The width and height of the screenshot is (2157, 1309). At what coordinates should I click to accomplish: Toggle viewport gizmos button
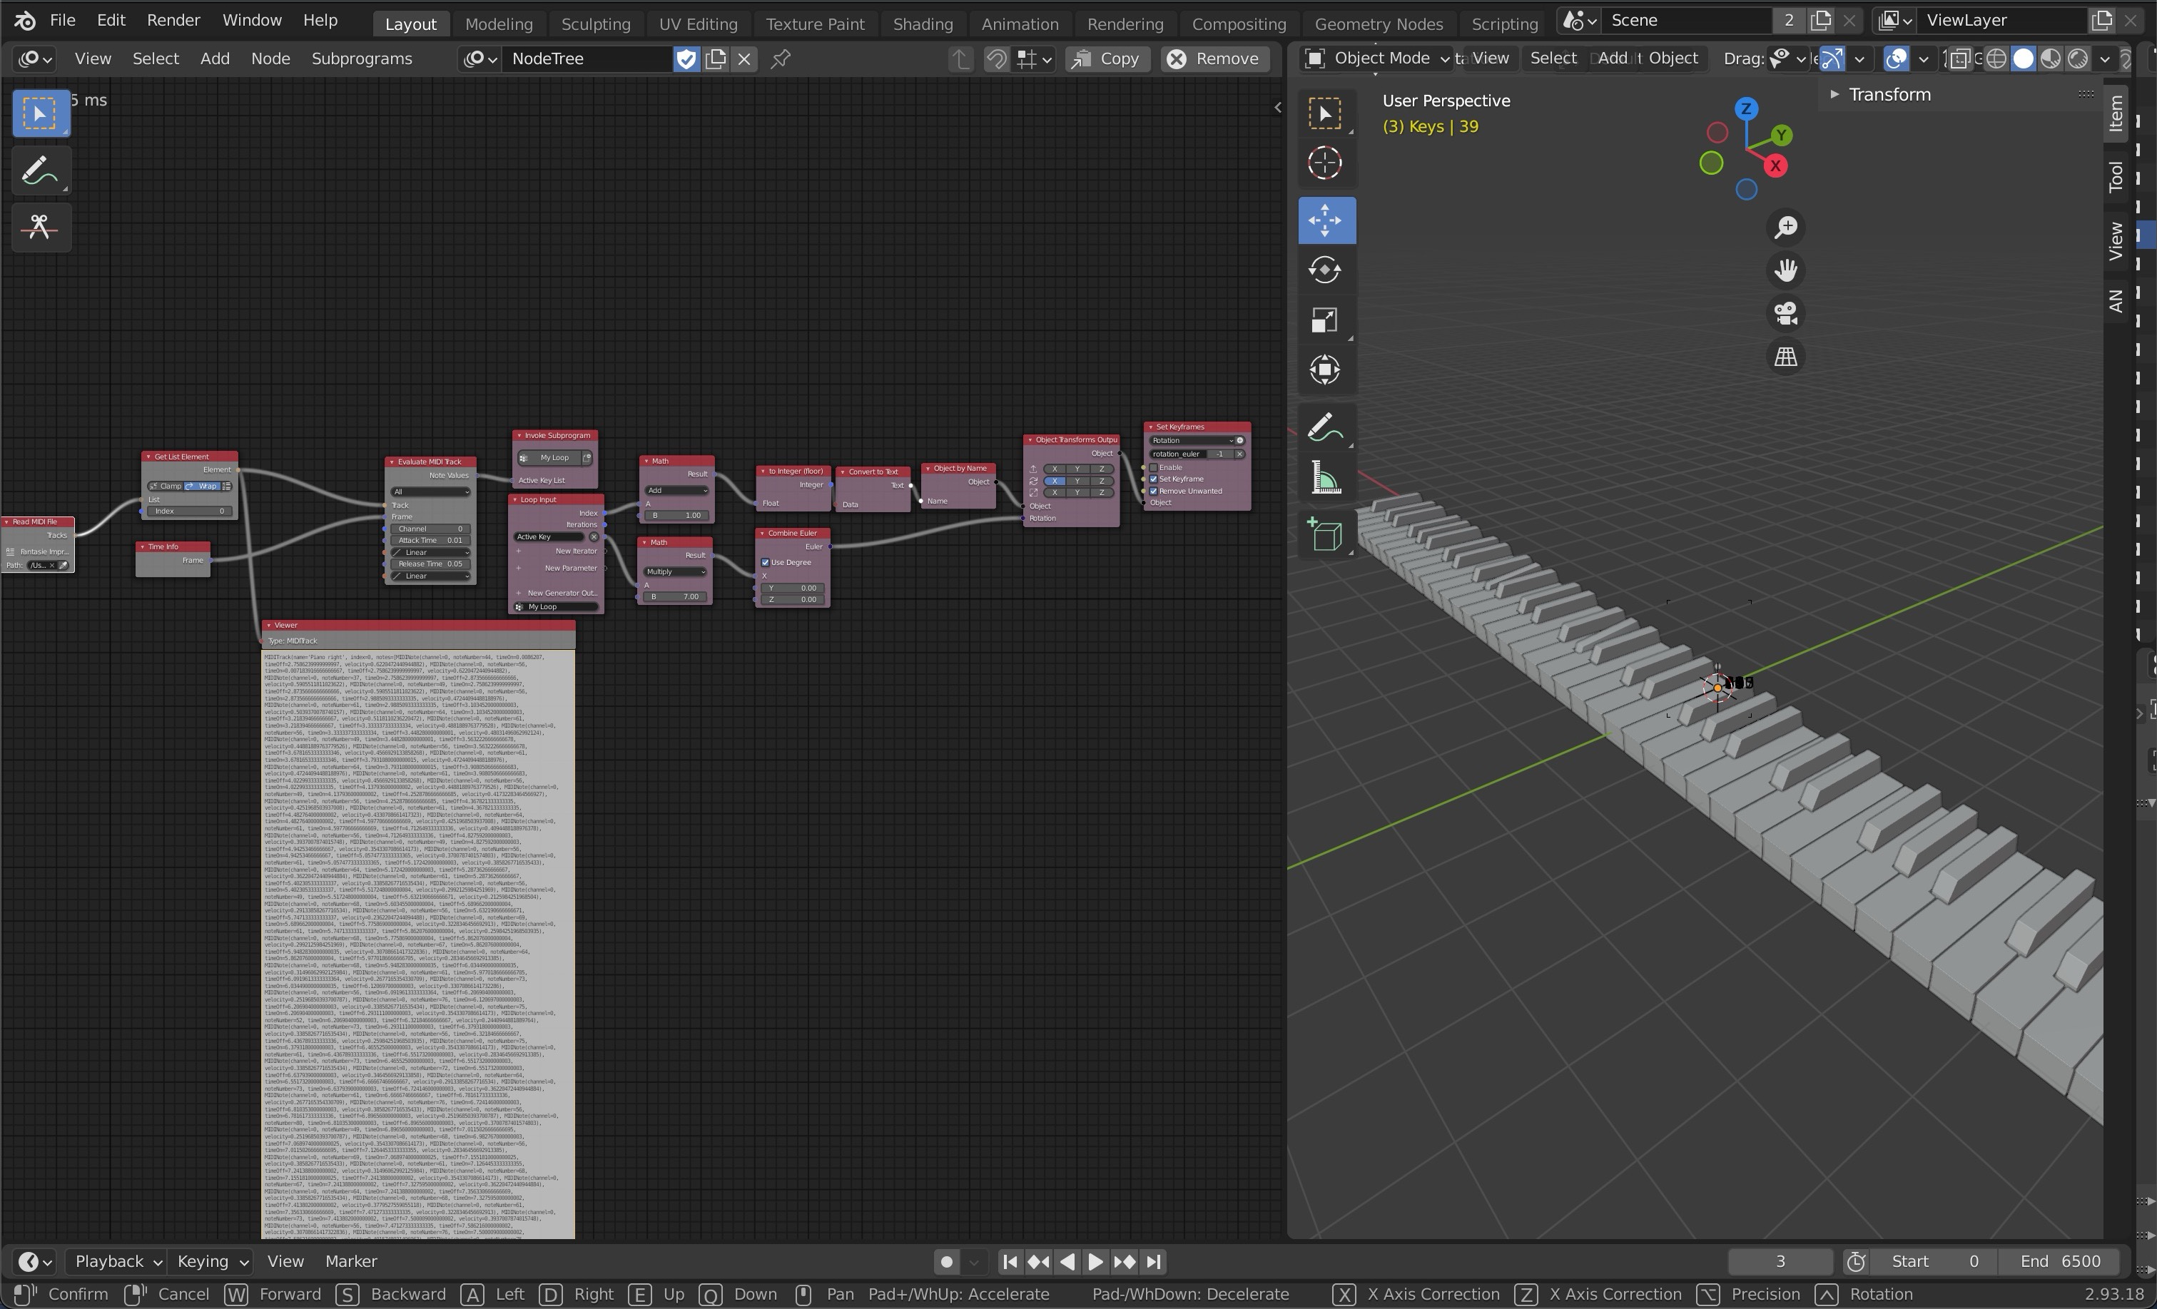(1832, 58)
